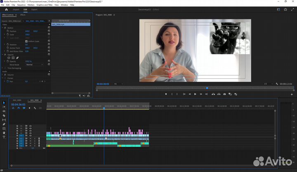Click timeline timecode 00:04:36:03

coord(18,104)
